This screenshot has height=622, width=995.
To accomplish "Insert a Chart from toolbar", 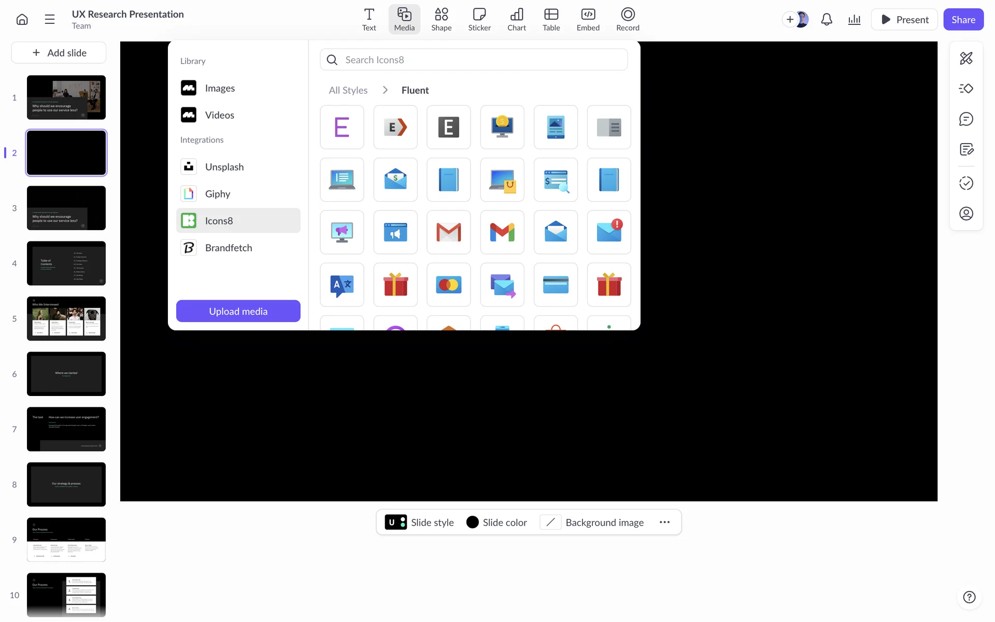I will (516, 20).
